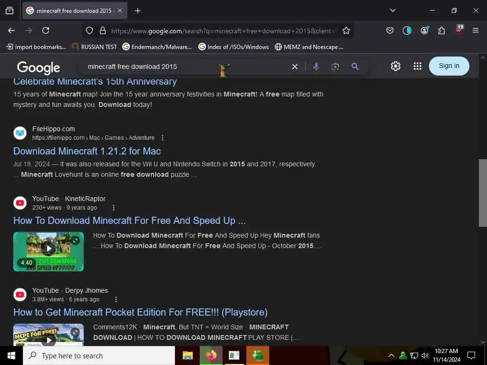Go back to previous page
Screen dimensions: 487x365
coord(11,30)
